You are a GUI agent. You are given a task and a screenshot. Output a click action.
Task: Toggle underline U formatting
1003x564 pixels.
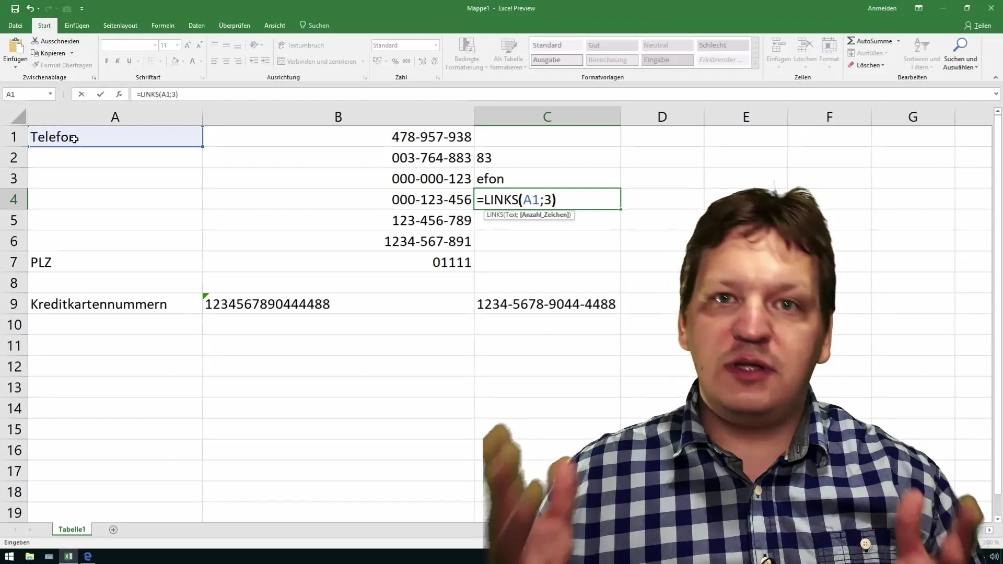click(129, 61)
